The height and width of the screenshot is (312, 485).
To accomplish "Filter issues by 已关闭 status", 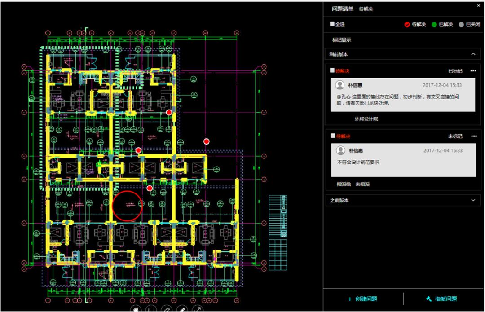I will click(469, 25).
